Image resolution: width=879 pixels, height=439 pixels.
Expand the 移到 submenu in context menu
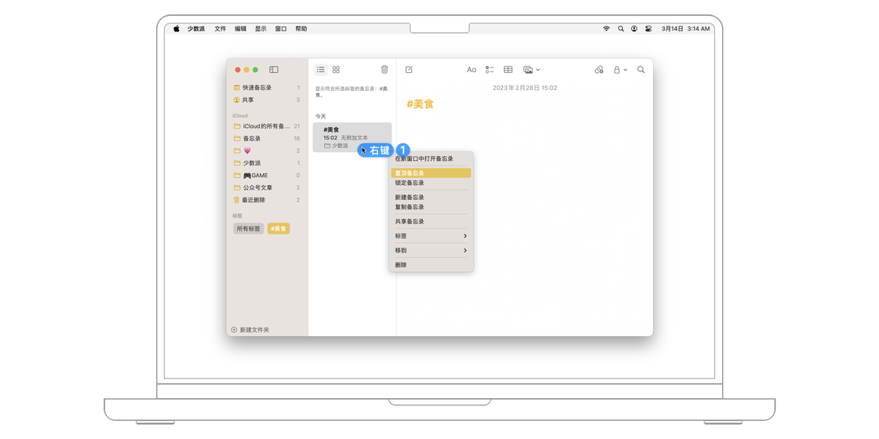(431, 250)
